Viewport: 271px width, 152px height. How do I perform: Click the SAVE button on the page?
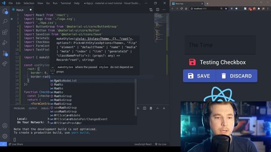pyautogui.click(x=199, y=76)
